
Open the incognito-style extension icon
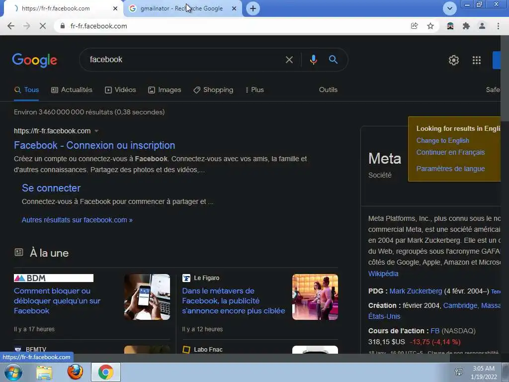pyautogui.click(x=450, y=26)
